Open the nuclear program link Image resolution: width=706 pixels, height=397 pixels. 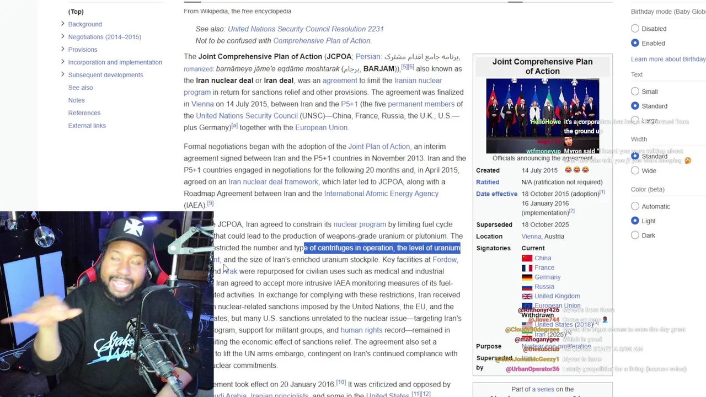360,224
